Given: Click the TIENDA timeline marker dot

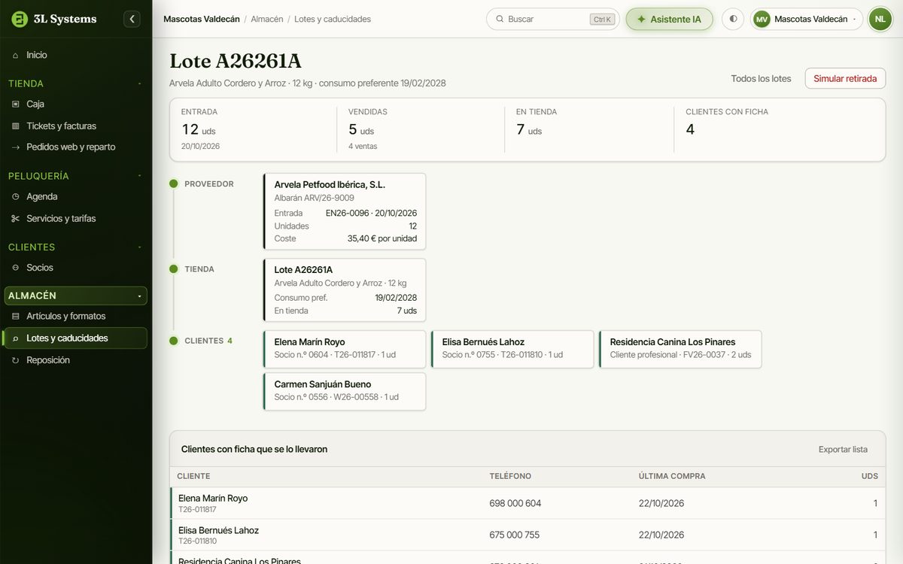Looking at the screenshot, I should (x=174, y=268).
